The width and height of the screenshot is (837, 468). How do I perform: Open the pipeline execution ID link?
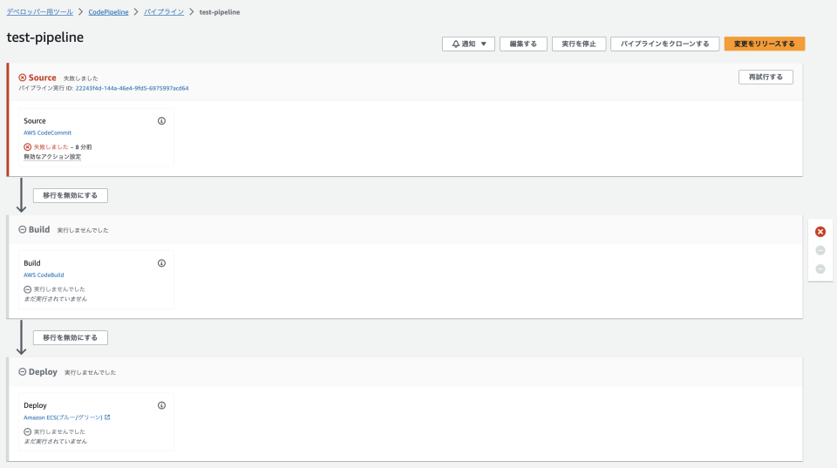(132, 88)
